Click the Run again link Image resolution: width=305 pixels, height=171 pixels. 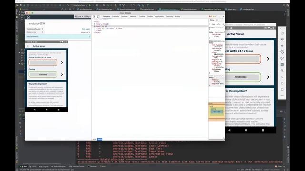click(x=86, y=29)
